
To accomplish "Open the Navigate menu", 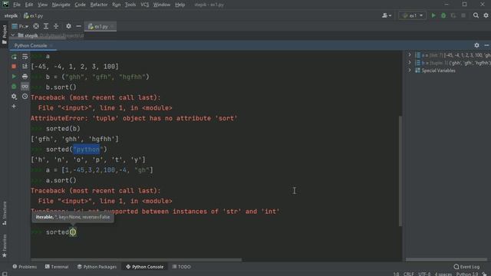I will coord(61,5).
